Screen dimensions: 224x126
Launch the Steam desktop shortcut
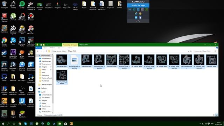tap(4, 53)
